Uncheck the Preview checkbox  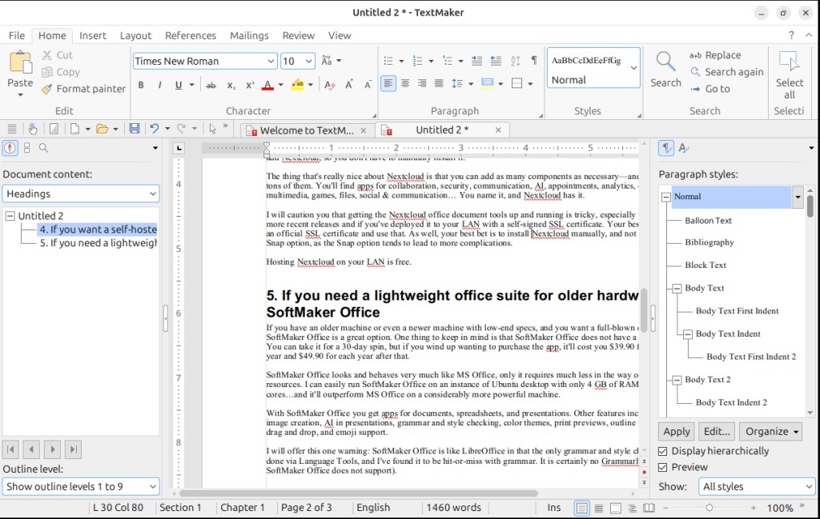tap(662, 467)
